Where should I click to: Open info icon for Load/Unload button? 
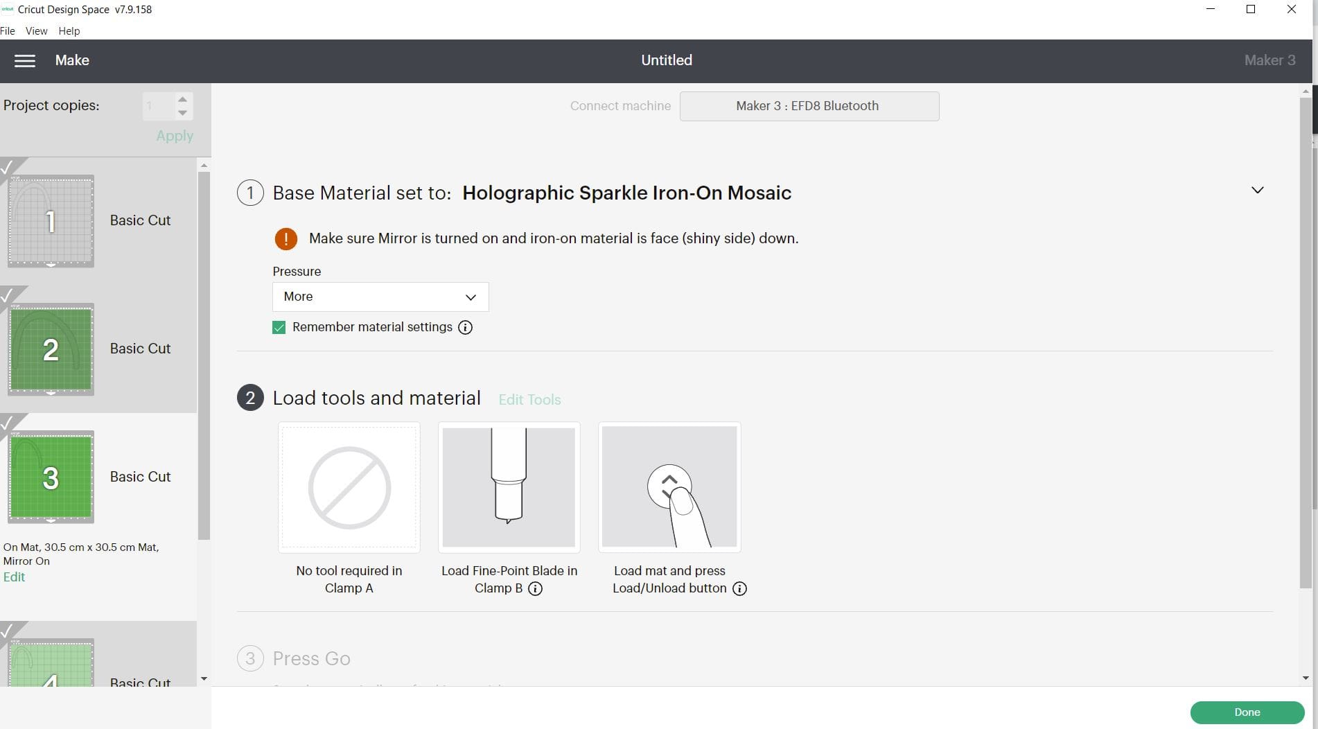pyautogui.click(x=739, y=589)
